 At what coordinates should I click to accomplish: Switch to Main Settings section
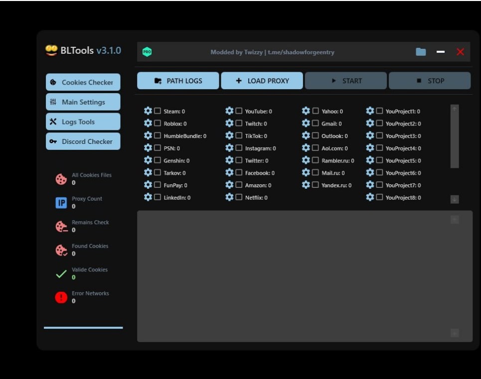point(83,102)
